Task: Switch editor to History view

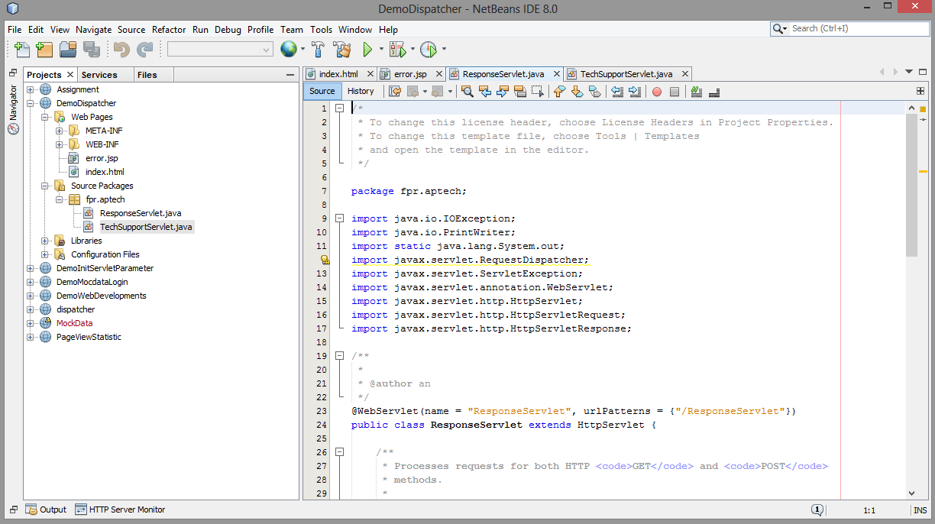Action: pyautogui.click(x=361, y=91)
